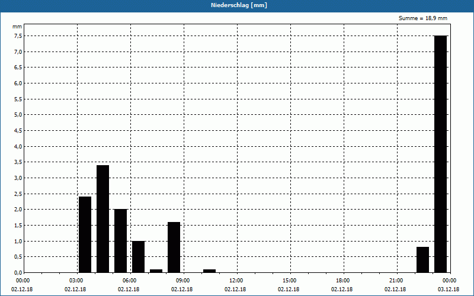This screenshot has width=474, height=296.
Task: Click the 2,5 y-axis label
Action: click(18, 194)
